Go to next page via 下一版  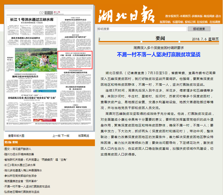(x=65, y=136)
